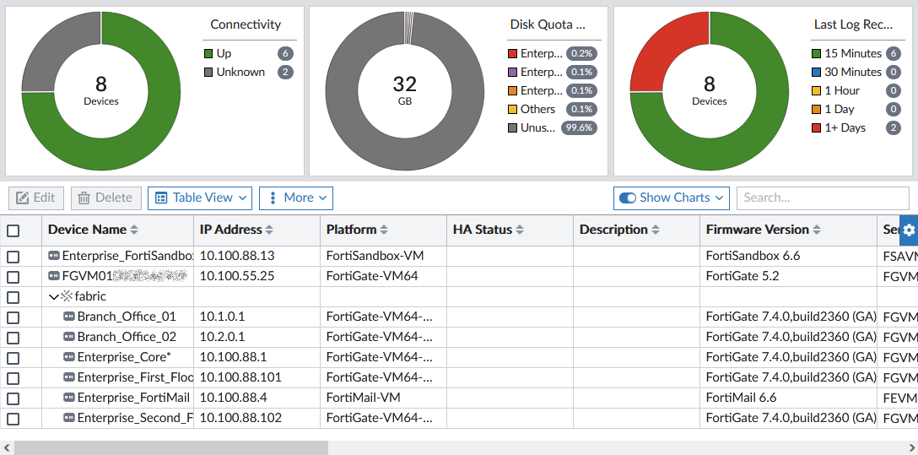Click the green 15 Minutes legend swatch

[x=816, y=54]
